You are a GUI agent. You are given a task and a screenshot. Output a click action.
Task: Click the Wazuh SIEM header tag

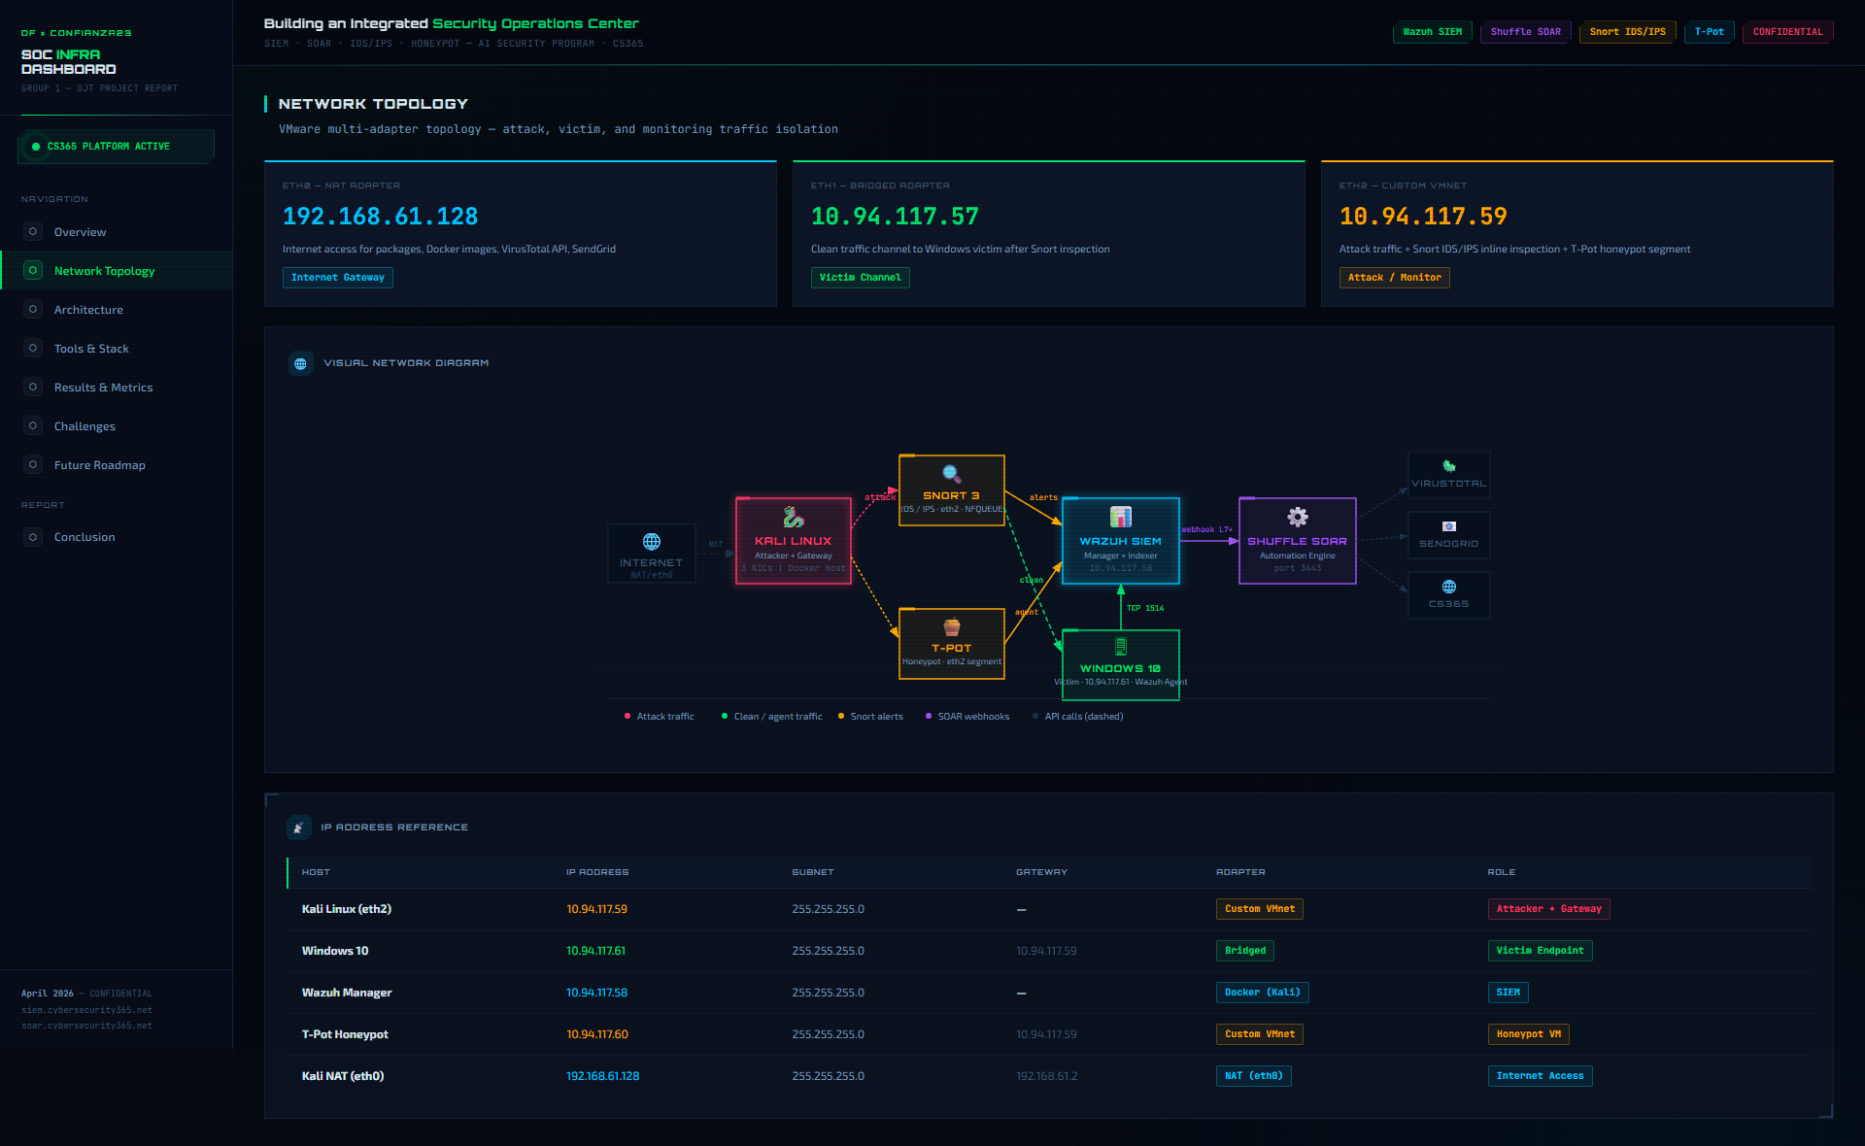[1432, 32]
